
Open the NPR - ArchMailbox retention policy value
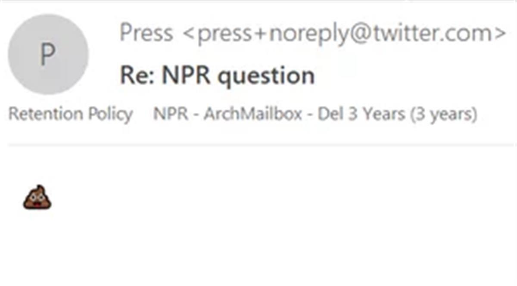pos(315,115)
